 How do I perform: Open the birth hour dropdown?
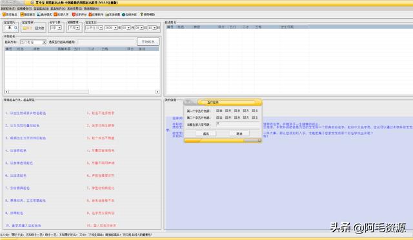coord(152,28)
